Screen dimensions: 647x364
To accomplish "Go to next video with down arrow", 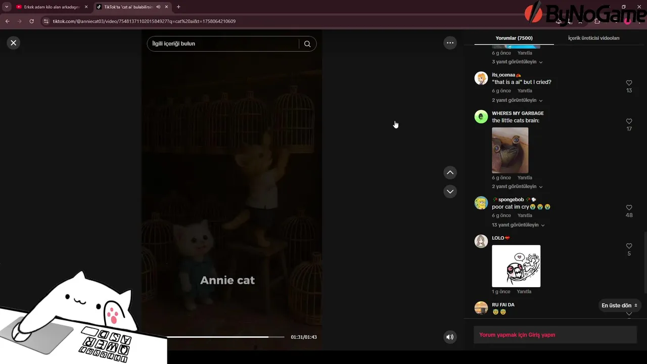I will pyautogui.click(x=450, y=192).
